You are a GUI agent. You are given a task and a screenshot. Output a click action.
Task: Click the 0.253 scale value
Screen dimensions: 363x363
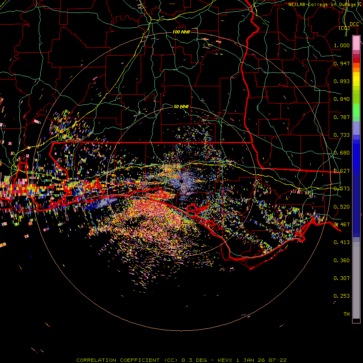point(342,296)
